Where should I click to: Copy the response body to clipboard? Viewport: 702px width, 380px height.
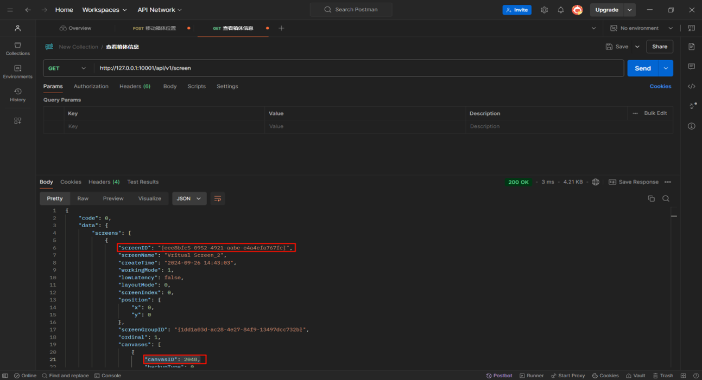[651, 198]
